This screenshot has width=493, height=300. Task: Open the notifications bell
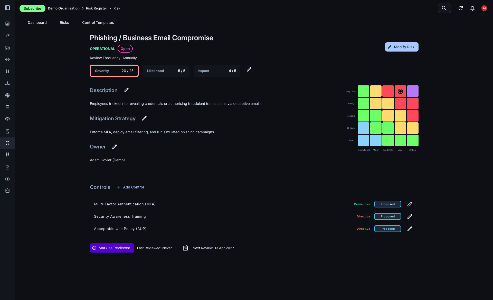[x=472, y=8]
